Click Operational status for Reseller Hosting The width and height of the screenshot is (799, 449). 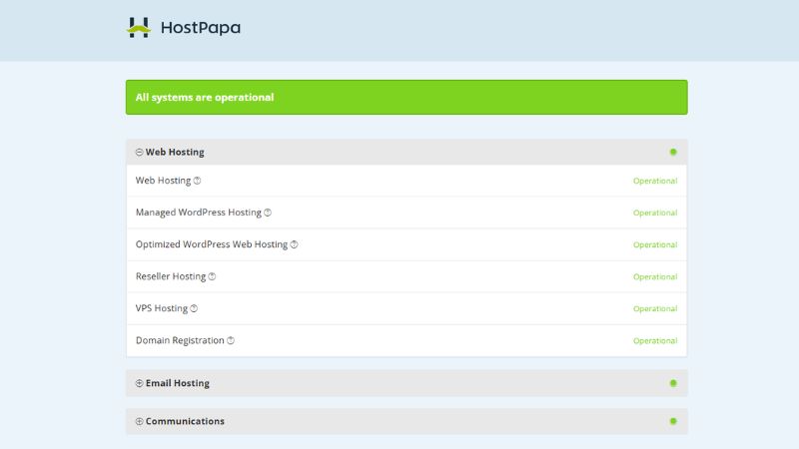654,276
